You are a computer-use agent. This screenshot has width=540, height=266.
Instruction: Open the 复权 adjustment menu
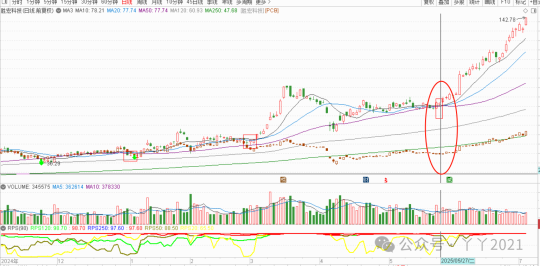pyautogui.click(x=429, y=2)
